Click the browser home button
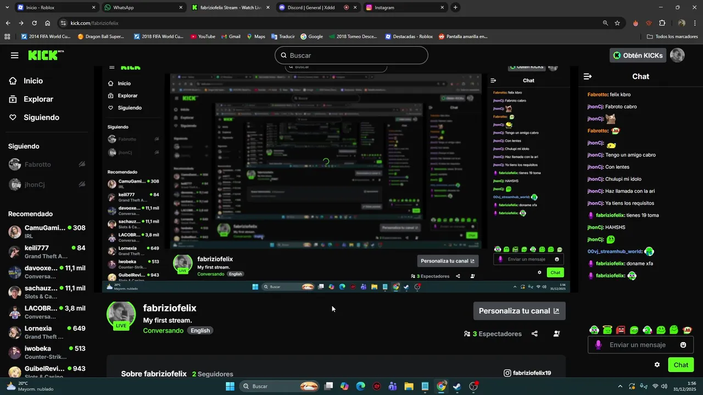703x395 pixels. (48, 23)
